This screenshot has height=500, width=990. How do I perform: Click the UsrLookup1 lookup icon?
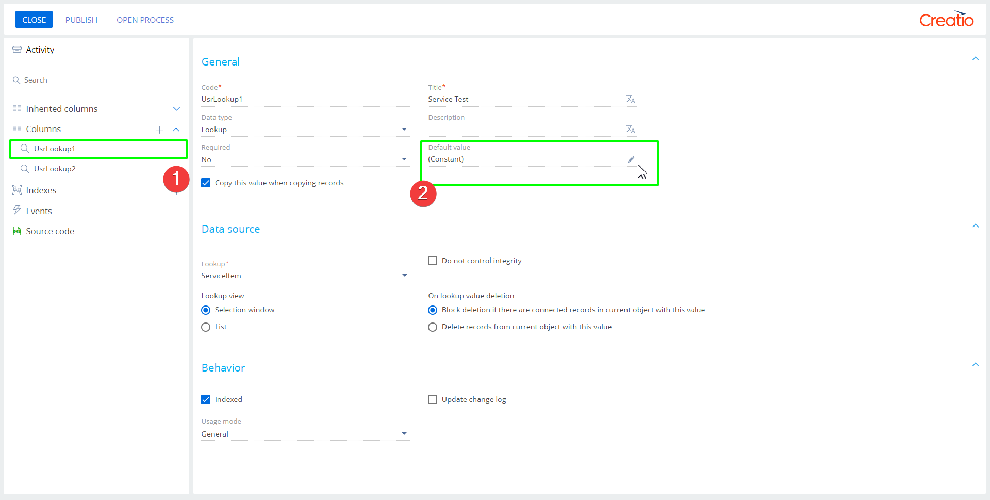click(24, 149)
